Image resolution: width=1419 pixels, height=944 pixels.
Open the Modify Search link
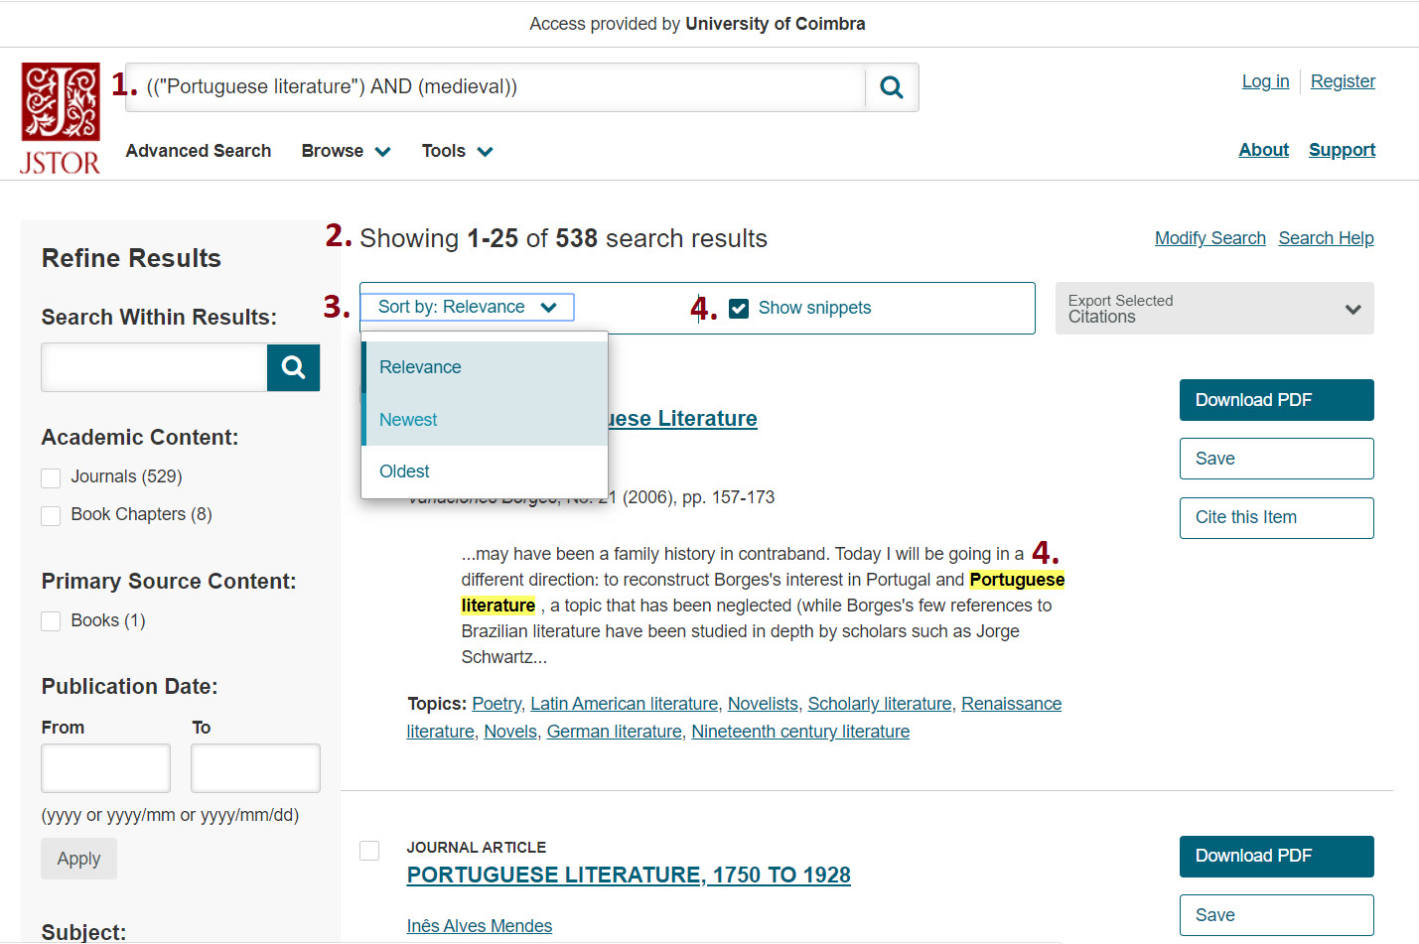(x=1209, y=238)
